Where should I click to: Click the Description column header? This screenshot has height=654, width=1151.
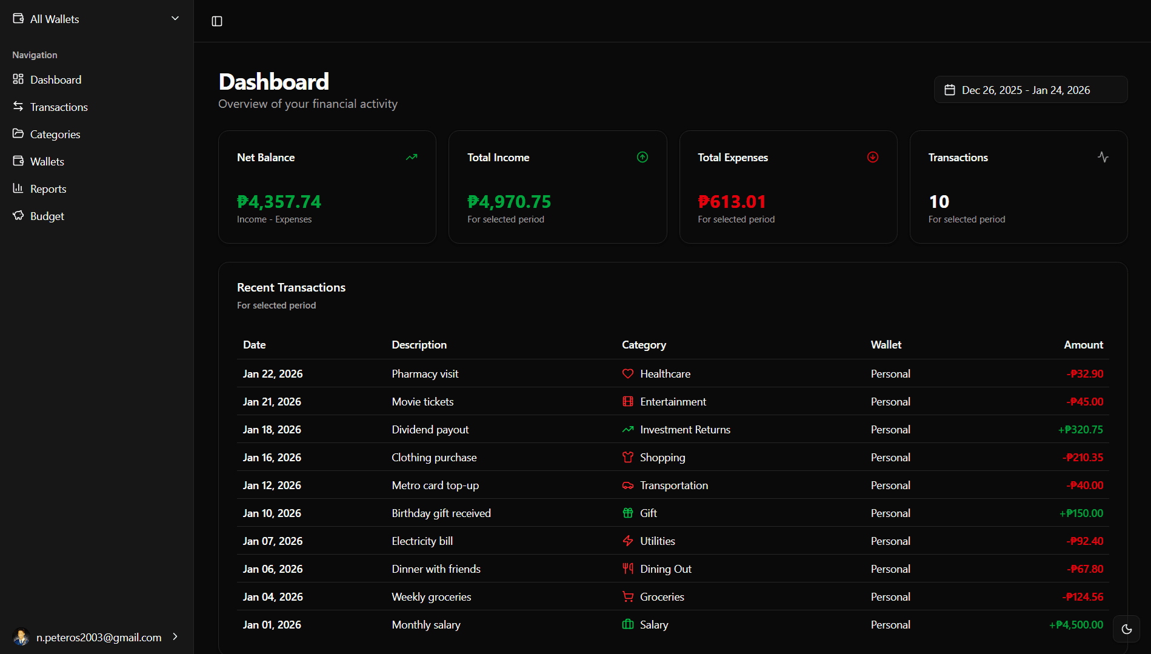click(419, 345)
